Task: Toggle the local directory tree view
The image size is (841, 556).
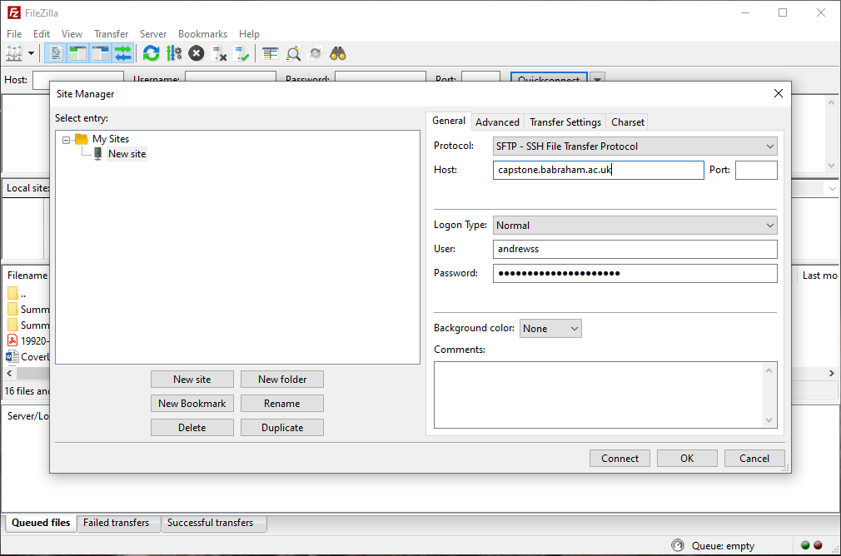Action: 77,52
